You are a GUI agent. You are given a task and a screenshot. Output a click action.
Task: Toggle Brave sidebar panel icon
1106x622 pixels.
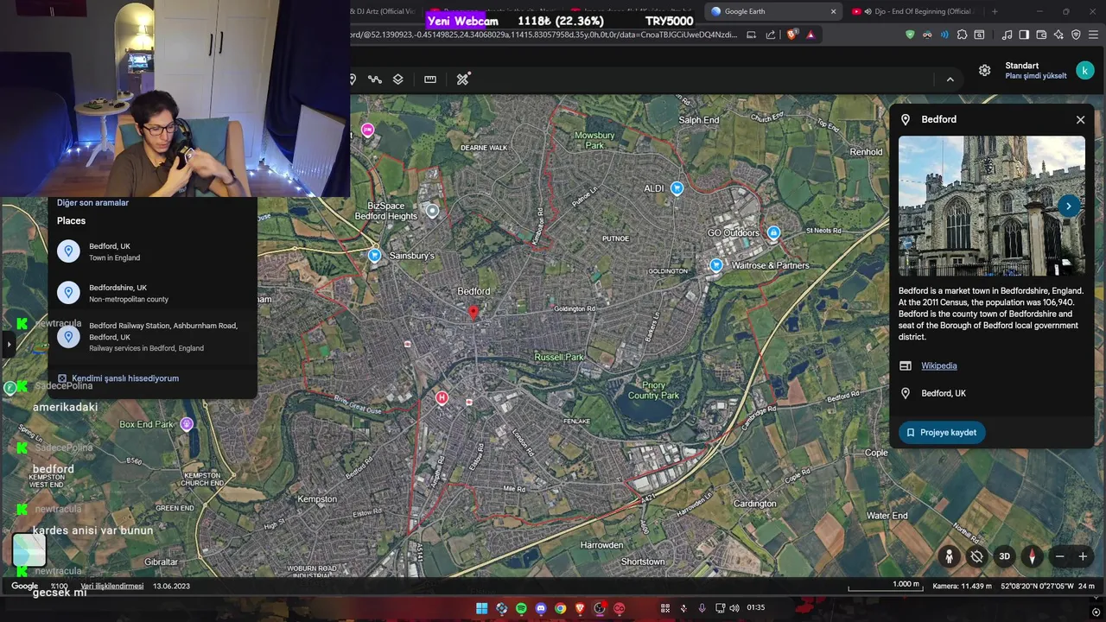pyautogui.click(x=1024, y=35)
